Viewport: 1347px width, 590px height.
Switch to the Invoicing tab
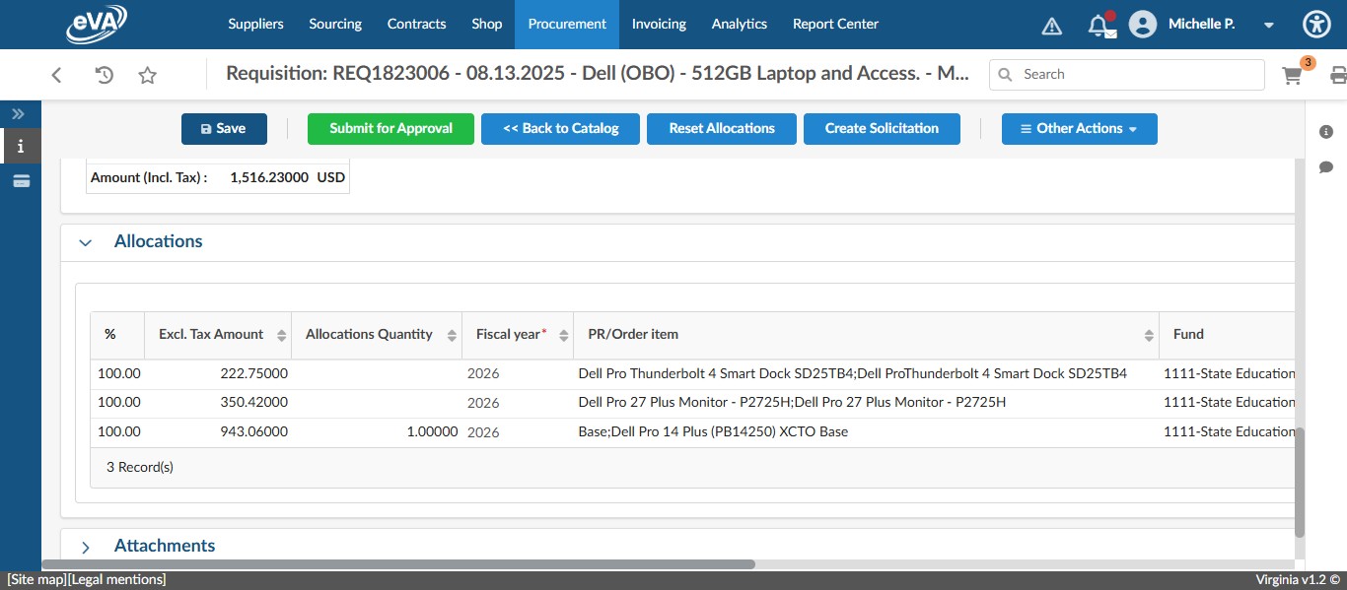tap(659, 24)
